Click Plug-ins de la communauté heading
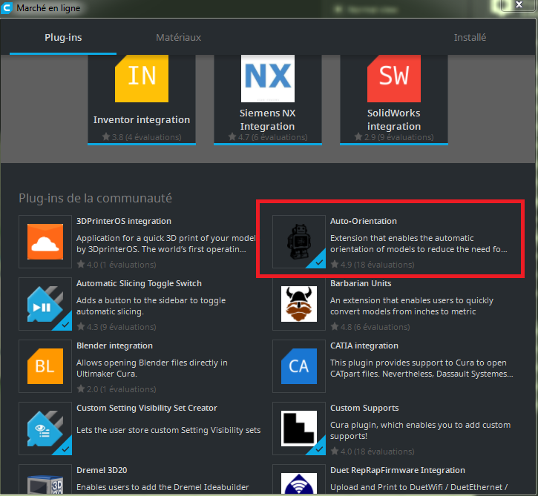This screenshot has height=496, width=538. [x=96, y=198]
